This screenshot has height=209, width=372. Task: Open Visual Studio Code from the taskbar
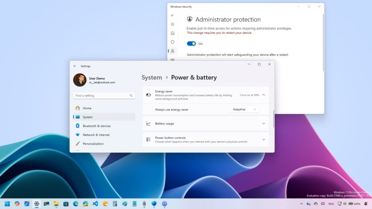pyautogui.click(x=95, y=204)
